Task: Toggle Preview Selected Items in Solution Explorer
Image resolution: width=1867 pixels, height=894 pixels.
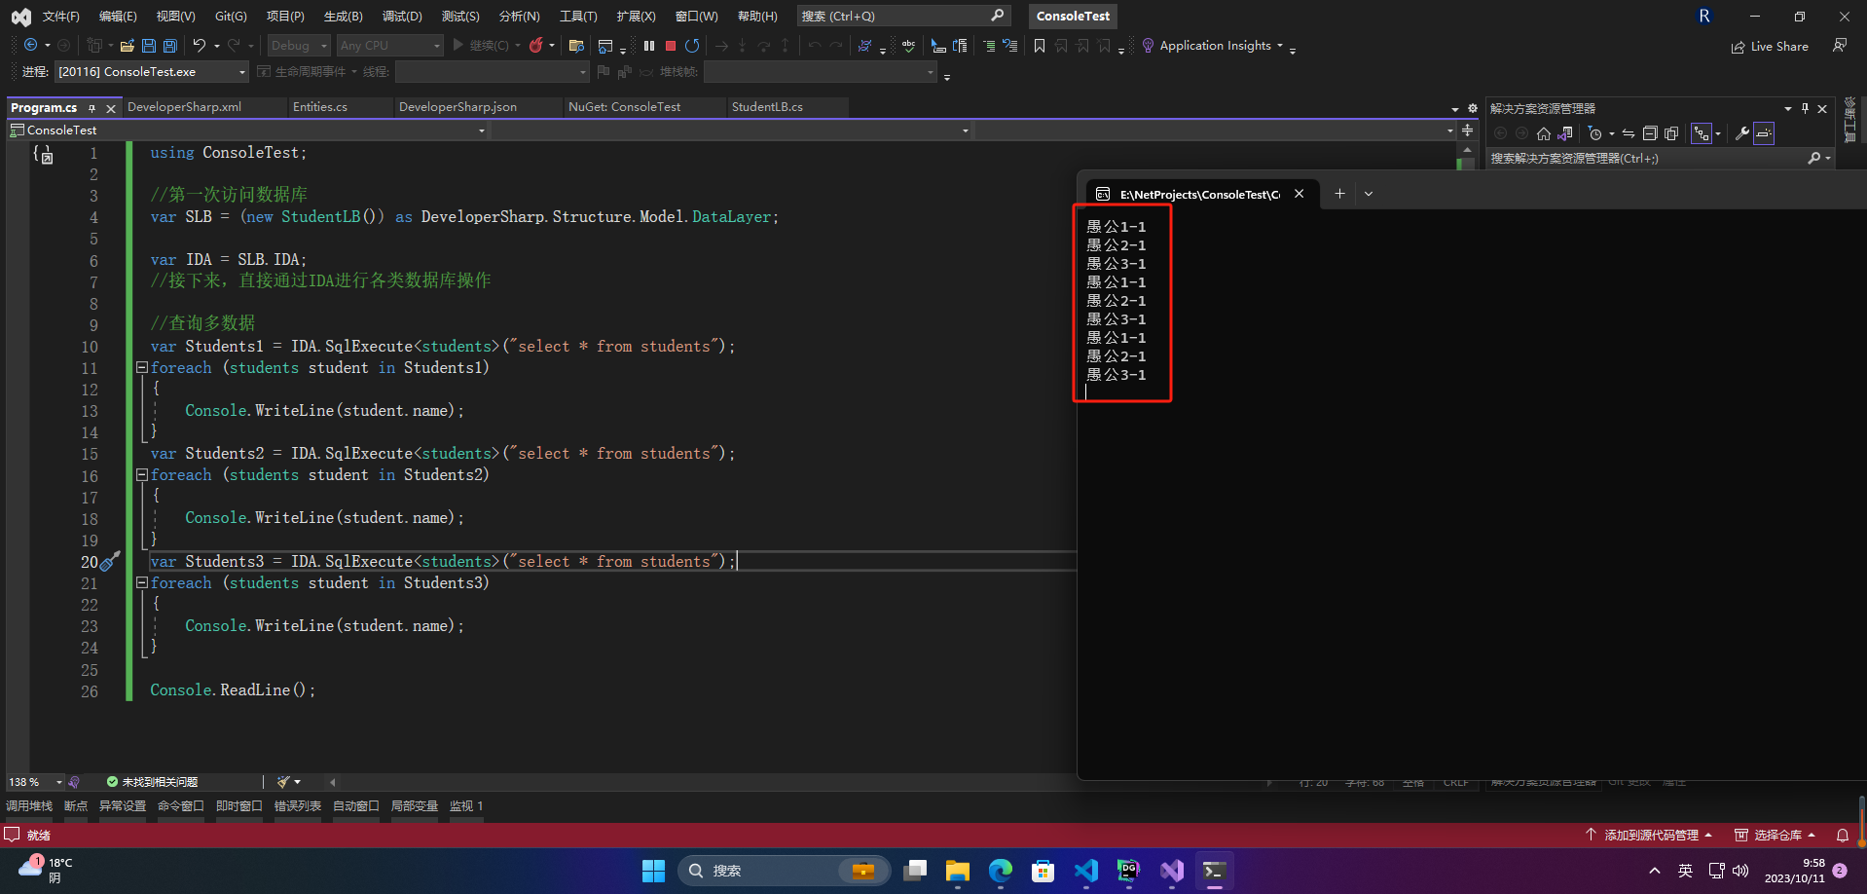Action: 1764,133
